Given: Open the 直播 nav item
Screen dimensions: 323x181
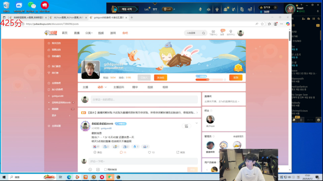Looking at the screenshot, I should [x=77, y=33].
